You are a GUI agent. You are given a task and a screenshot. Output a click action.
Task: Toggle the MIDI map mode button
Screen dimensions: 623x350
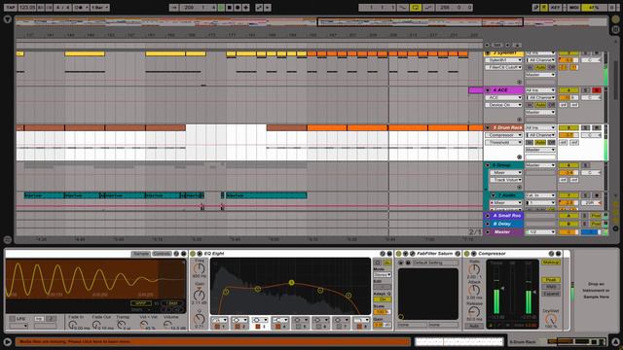click(573, 7)
